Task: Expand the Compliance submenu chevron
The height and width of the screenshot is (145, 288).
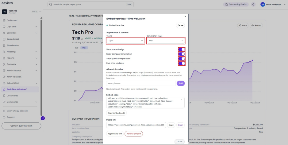Action: pos(36,102)
